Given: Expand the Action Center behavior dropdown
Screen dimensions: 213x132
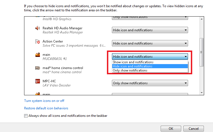Looking at the screenshot, I should pos(150,43).
